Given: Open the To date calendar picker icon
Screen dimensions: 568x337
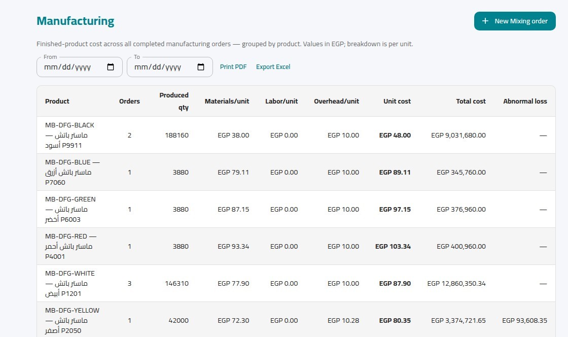Looking at the screenshot, I should [x=201, y=67].
